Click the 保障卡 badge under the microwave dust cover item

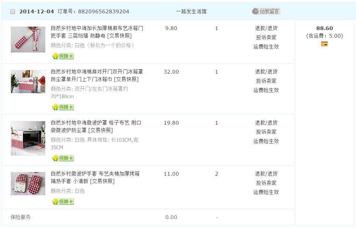click(x=63, y=158)
